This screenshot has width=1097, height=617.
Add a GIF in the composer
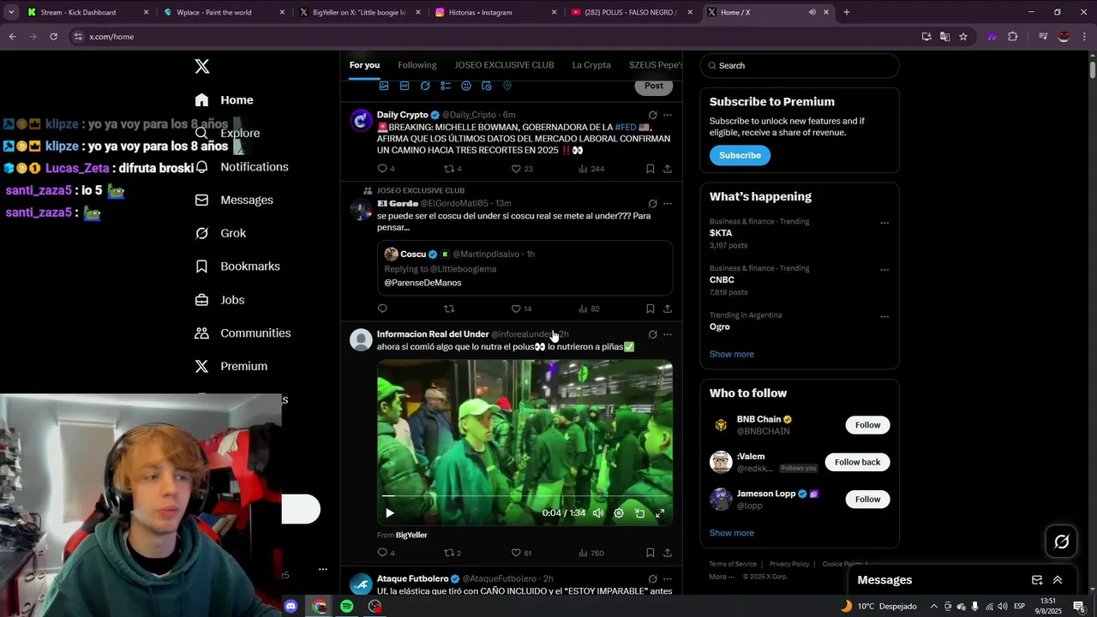click(405, 86)
